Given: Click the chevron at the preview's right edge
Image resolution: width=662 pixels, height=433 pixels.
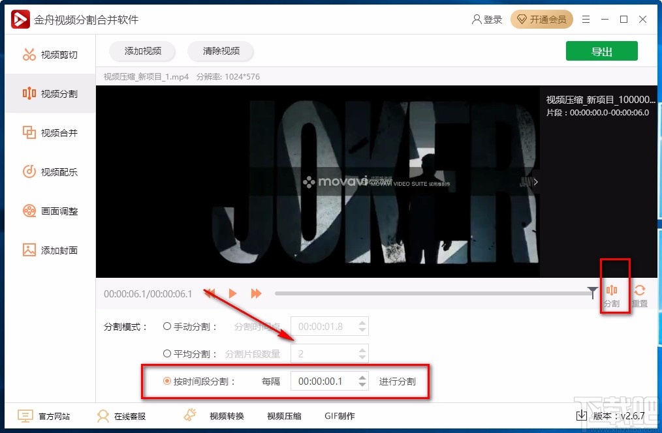Looking at the screenshot, I should (535, 182).
